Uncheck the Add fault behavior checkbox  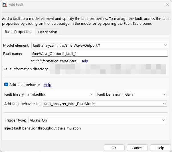tap(6, 85)
